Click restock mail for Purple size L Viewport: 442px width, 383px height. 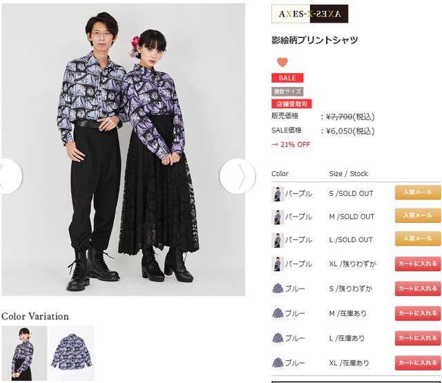coord(417,239)
